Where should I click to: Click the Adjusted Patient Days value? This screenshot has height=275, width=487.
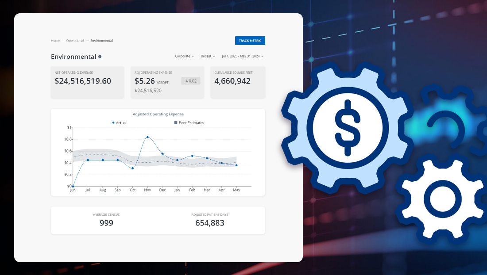pos(210,223)
